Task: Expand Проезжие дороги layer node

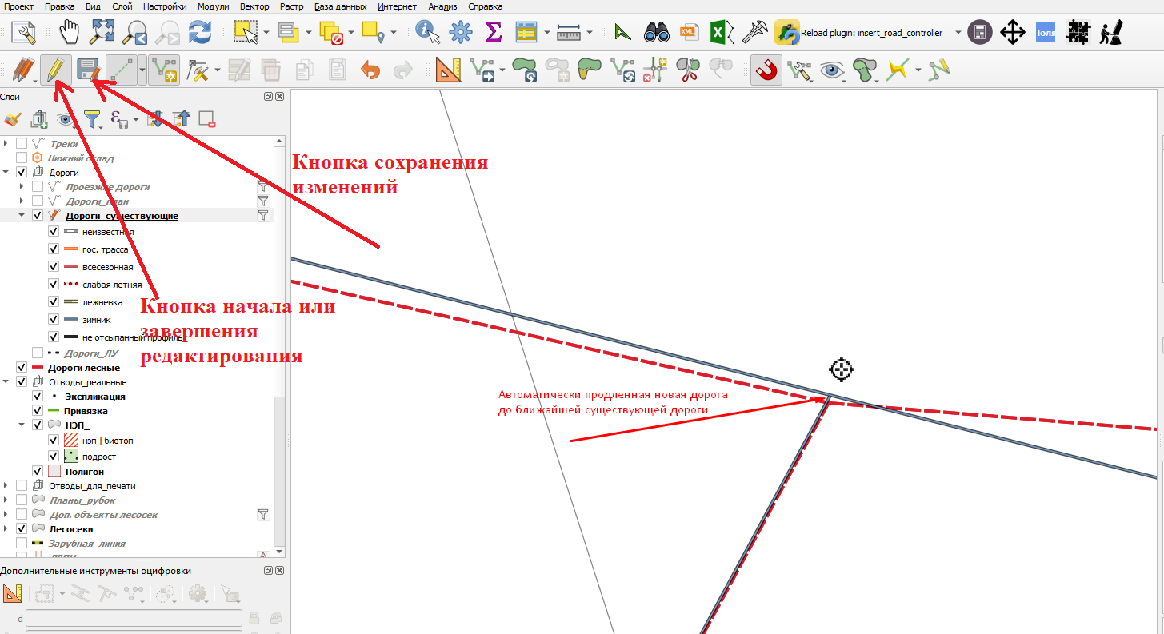Action: [x=22, y=187]
